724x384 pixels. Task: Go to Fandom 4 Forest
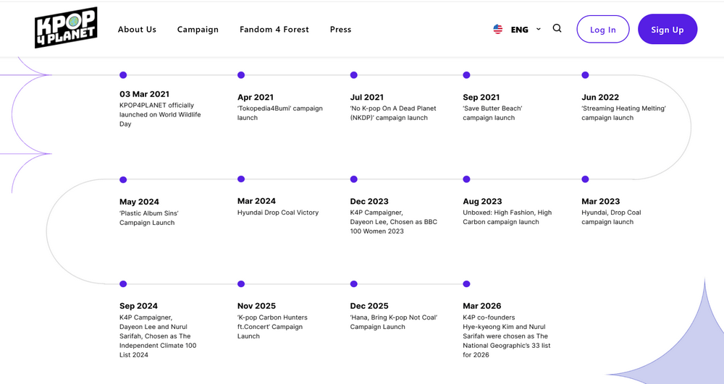click(274, 30)
